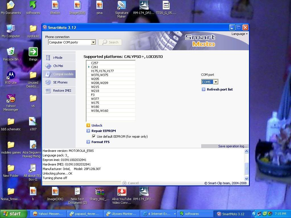Screen dimensions: 291x218
Task: Click the Search button
Action: (x=110, y=42)
